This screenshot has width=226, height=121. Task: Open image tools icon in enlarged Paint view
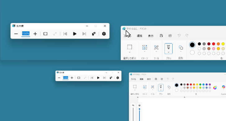[x=145, y=47]
